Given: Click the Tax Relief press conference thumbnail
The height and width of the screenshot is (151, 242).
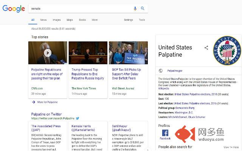Looking at the screenshot, I should click(129, 53).
